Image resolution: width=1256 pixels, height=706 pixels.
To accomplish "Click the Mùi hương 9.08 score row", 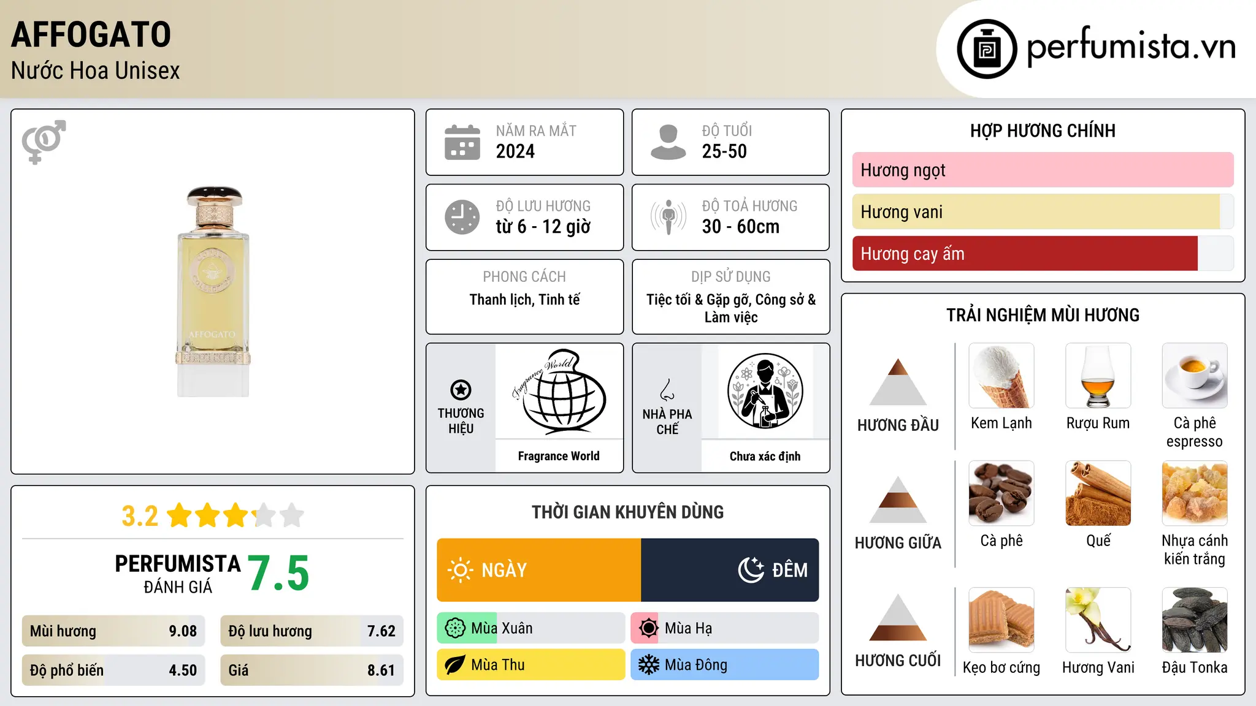I will pyautogui.click(x=113, y=631).
